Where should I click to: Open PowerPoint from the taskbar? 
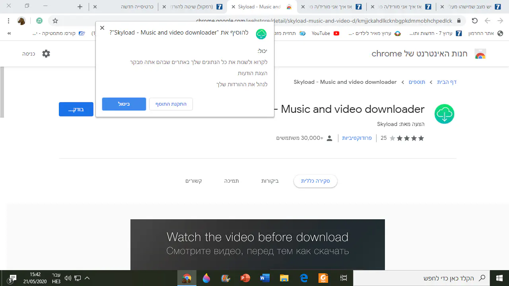point(245,278)
